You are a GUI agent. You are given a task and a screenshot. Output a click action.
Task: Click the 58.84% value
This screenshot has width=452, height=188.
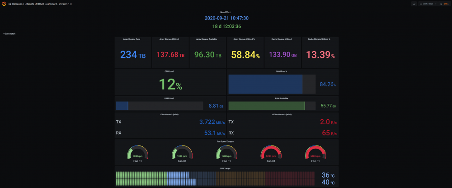245,55
